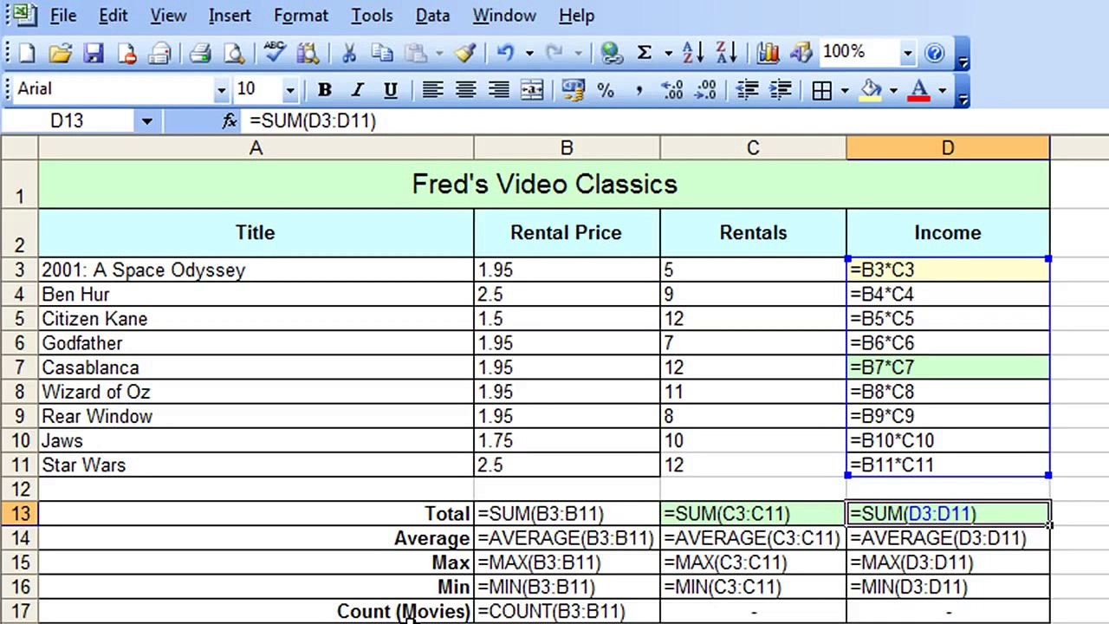This screenshot has width=1109, height=624.
Task: Click the AutoSum sigma button
Action: click(645, 54)
